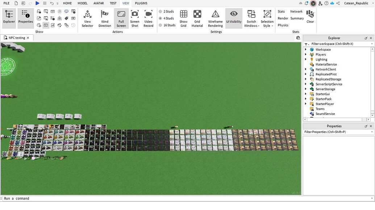The height and width of the screenshot is (210, 375).
Task: Toggle the Show Grid option
Action: (x=183, y=18)
